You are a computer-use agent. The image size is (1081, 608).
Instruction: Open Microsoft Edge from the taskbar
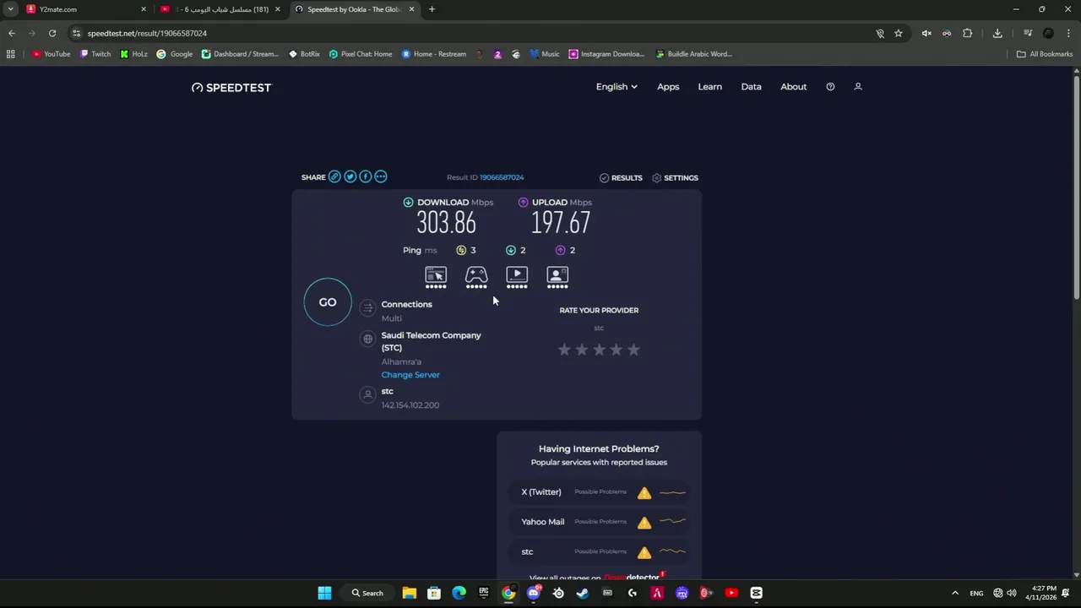pos(459,593)
